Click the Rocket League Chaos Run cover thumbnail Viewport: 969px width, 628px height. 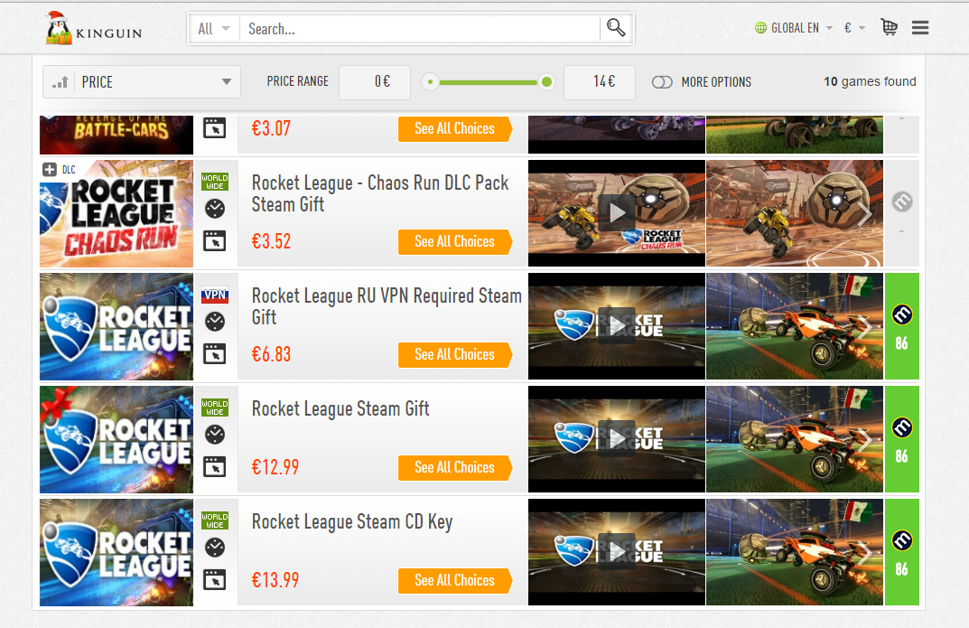[x=116, y=213]
